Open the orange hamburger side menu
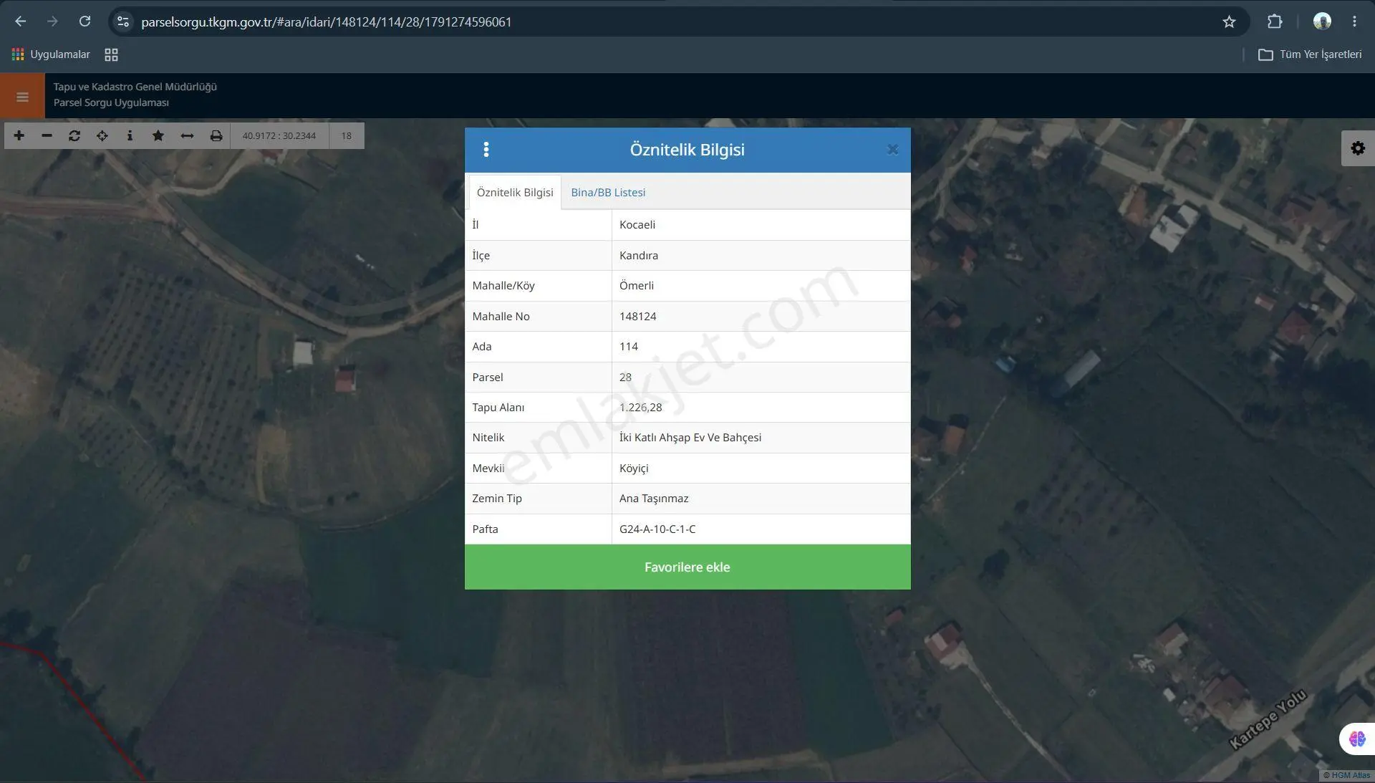This screenshot has height=783, width=1375. pyautogui.click(x=22, y=96)
